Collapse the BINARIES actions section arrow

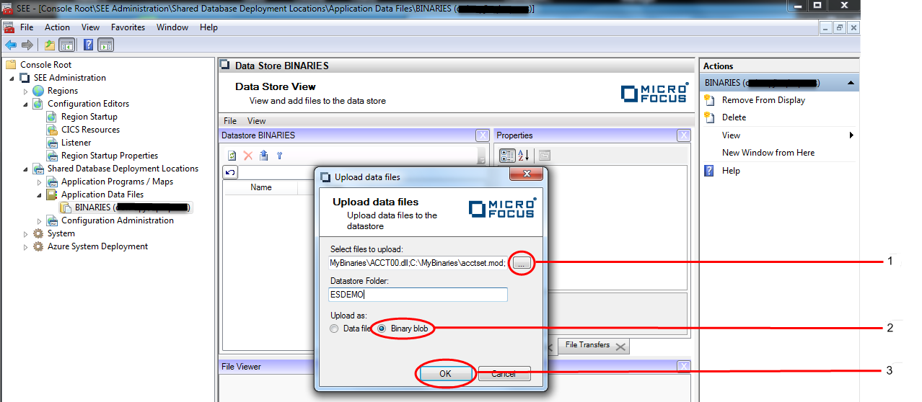pos(851,83)
